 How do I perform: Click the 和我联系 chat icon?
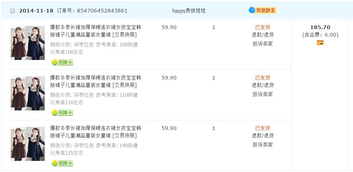pyautogui.click(x=262, y=10)
